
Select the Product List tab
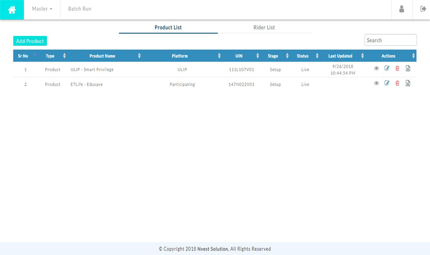pos(168,28)
